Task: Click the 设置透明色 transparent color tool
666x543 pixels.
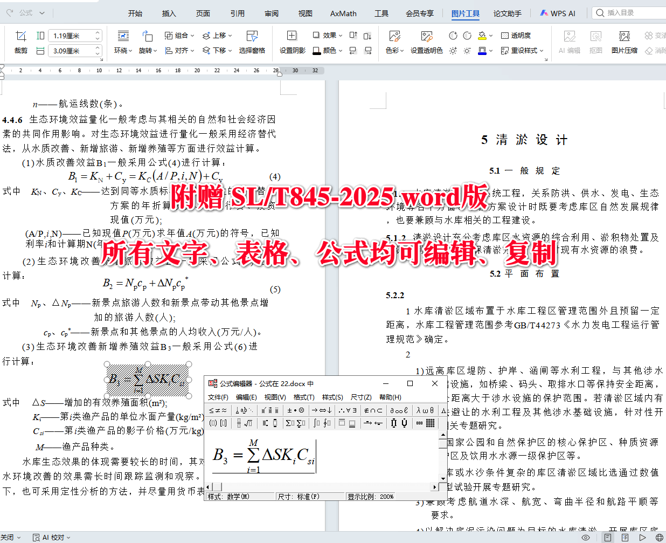Action: point(426,42)
